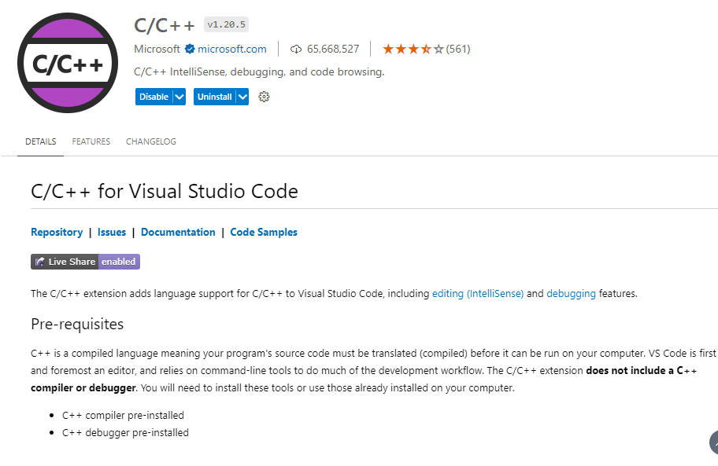Switch to the Changelog tab
This screenshot has height=466, width=718.
151,141
